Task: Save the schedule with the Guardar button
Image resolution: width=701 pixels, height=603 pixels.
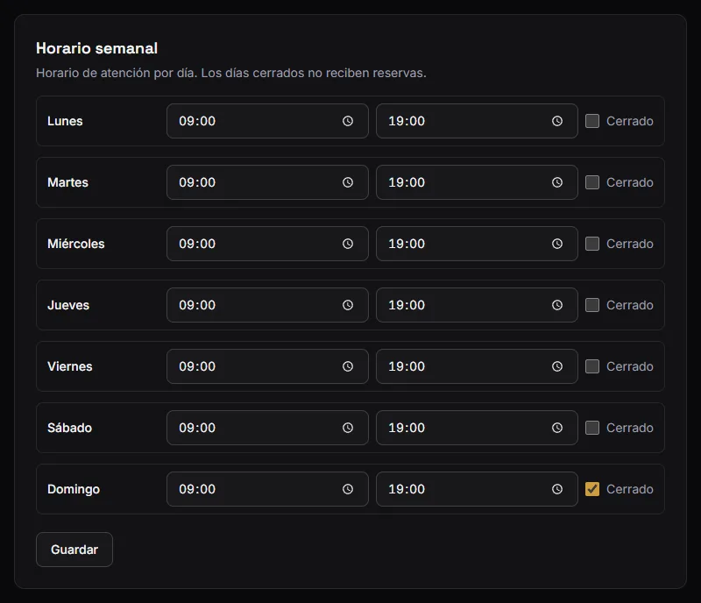Action: pos(74,550)
